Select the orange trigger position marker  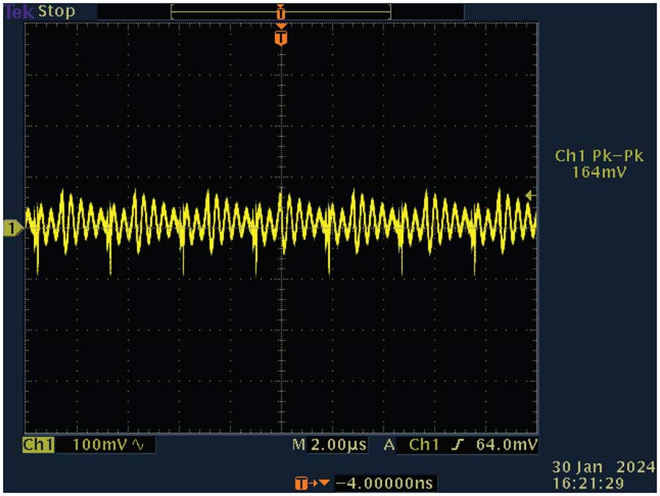281,12
